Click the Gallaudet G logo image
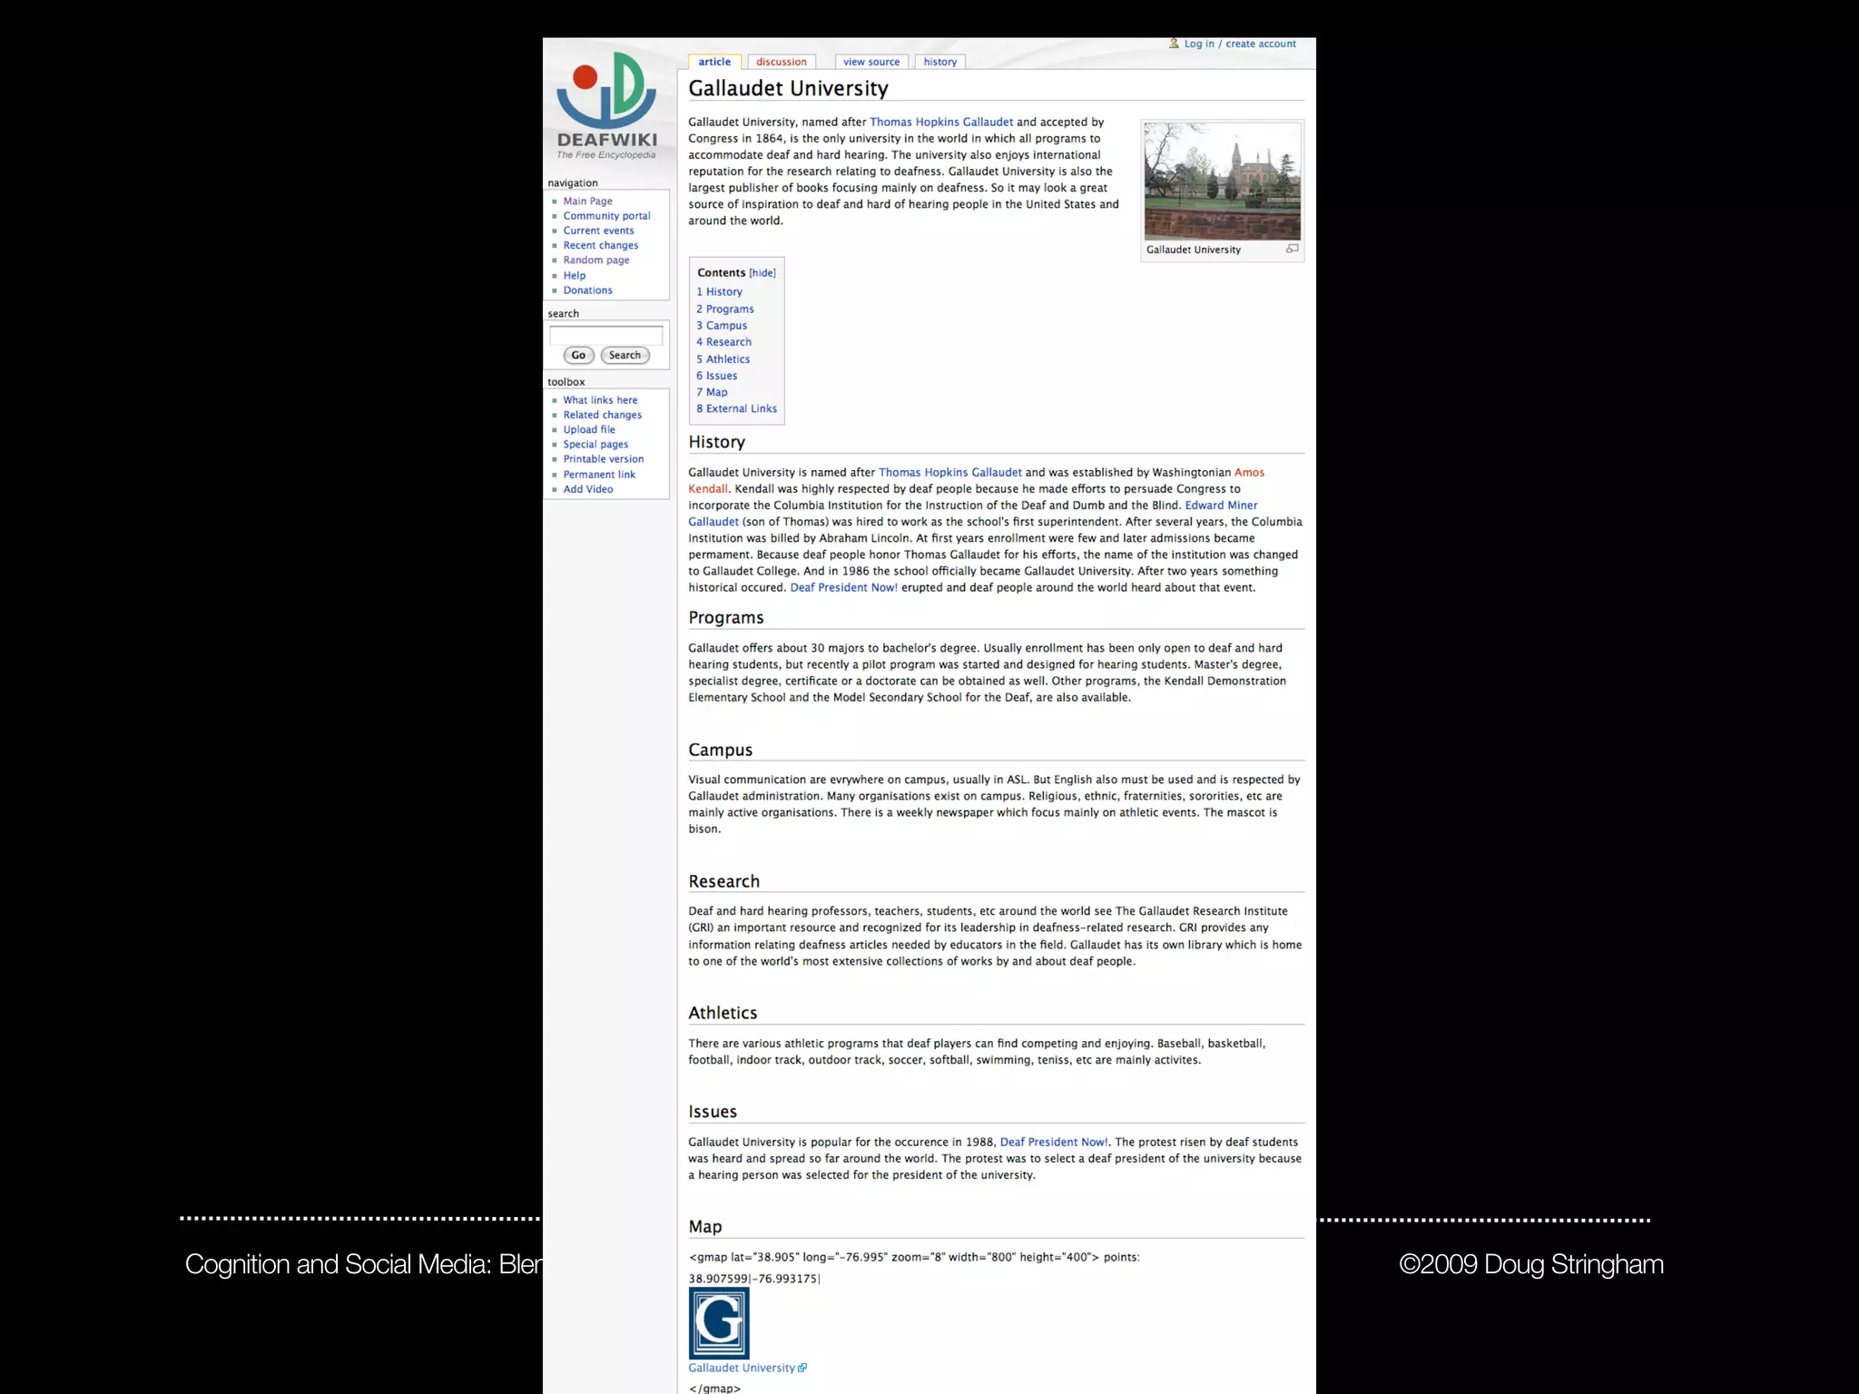The height and width of the screenshot is (1394, 1859). pyautogui.click(x=719, y=1322)
